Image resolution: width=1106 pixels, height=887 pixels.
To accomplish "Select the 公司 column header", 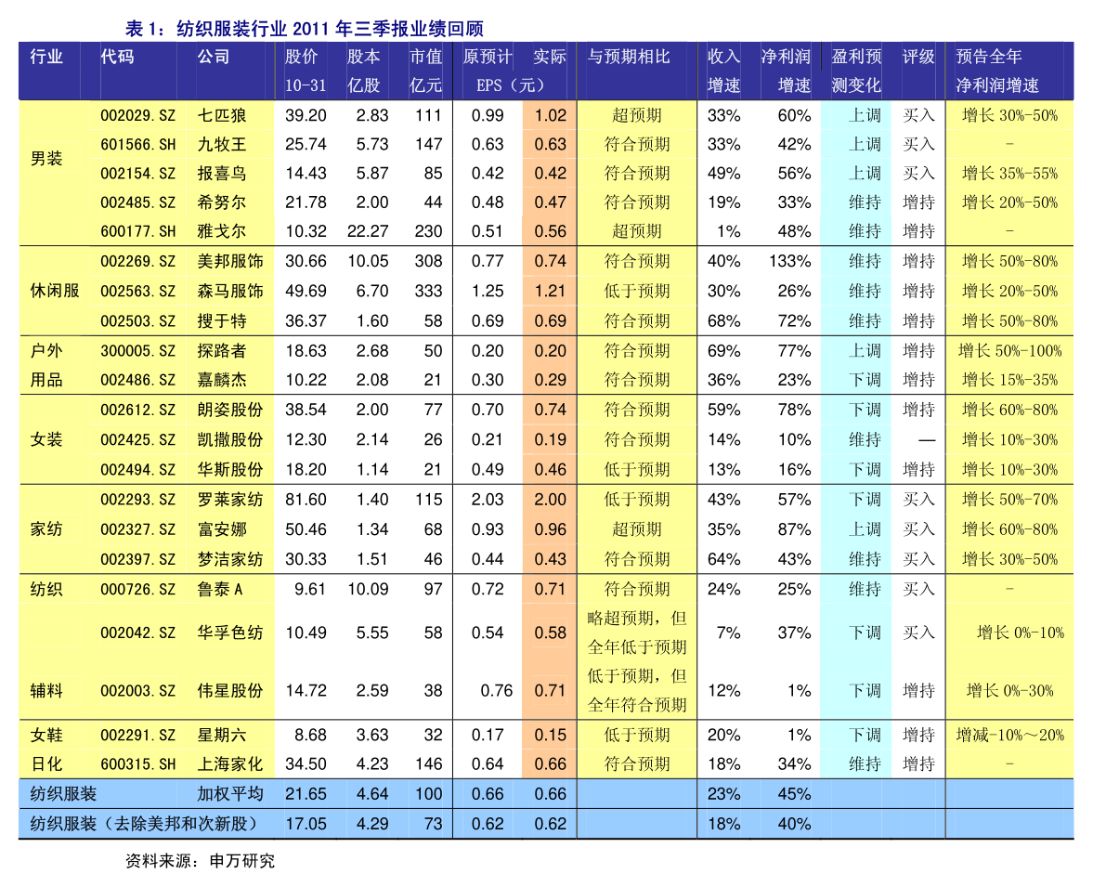I will [x=214, y=57].
